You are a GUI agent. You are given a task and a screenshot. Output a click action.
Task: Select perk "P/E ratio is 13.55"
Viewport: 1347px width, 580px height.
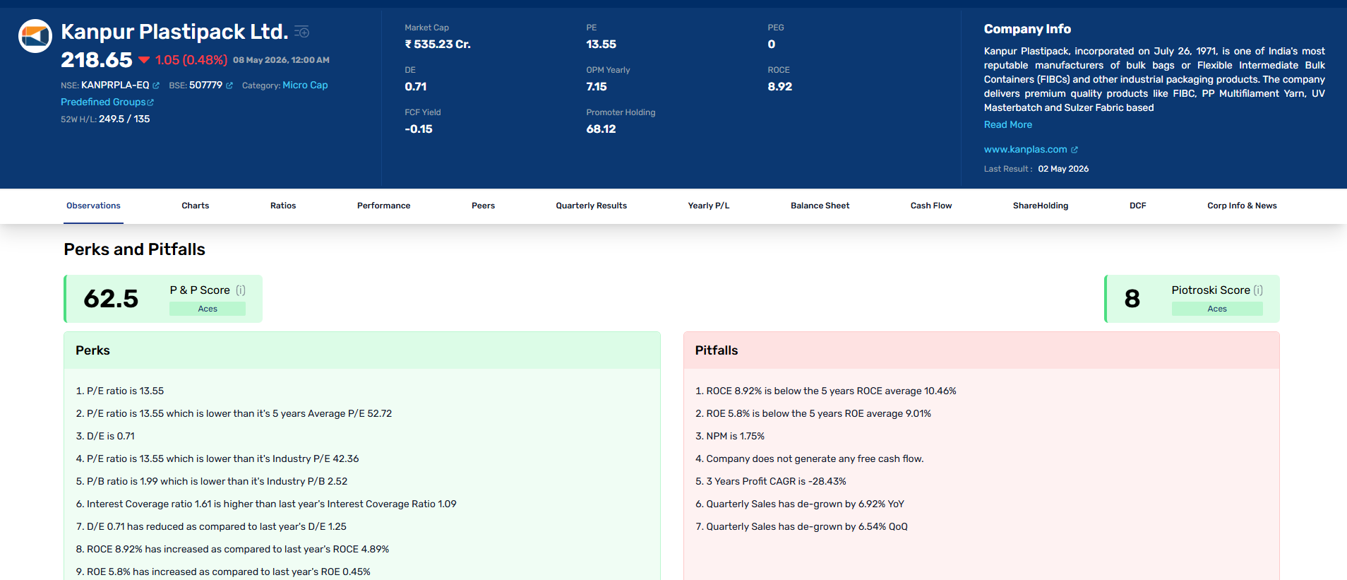click(x=120, y=391)
